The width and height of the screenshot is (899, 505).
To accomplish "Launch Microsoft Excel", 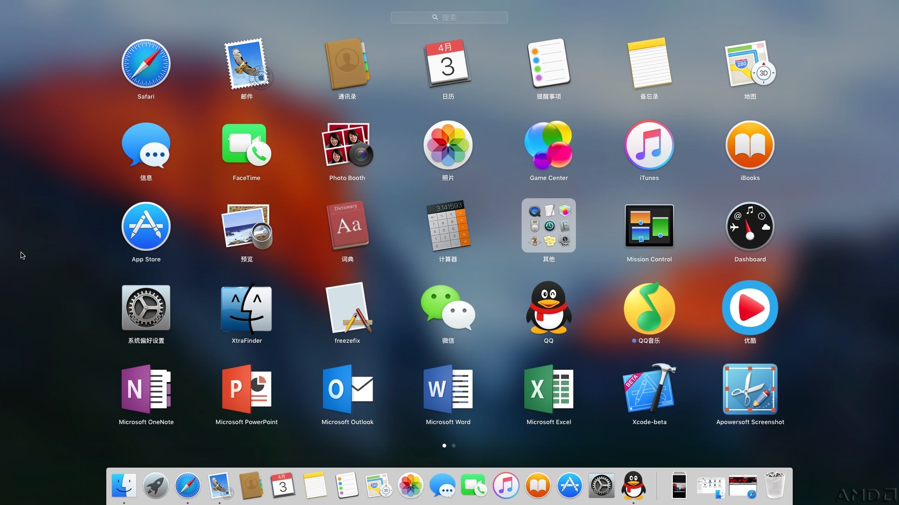I will pyautogui.click(x=549, y=389).
